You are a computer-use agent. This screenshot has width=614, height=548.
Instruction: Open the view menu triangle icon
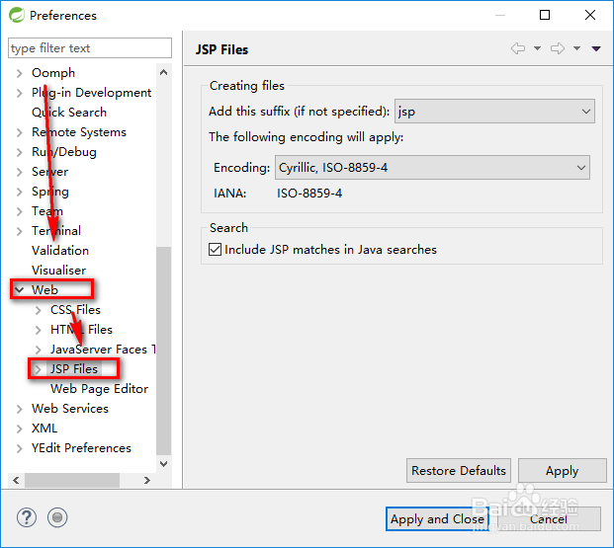pos(596,48)
